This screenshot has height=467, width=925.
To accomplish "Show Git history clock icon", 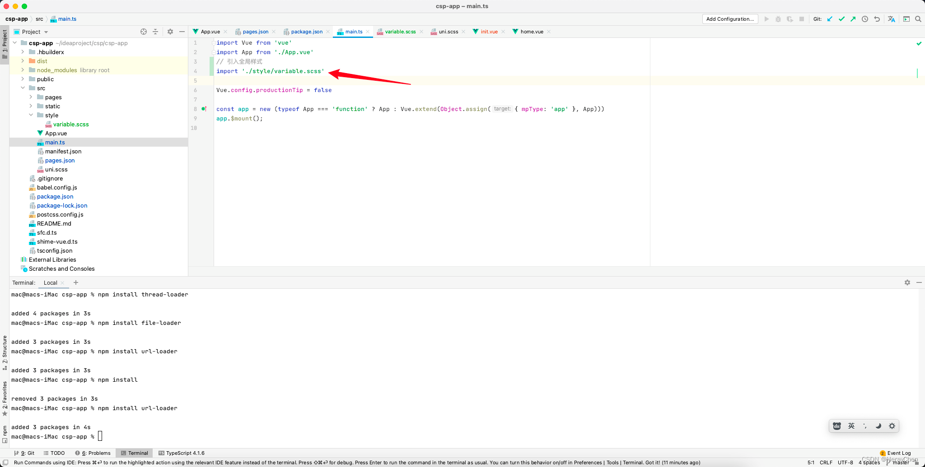I will pyautogui.click(x=865, y=19).
